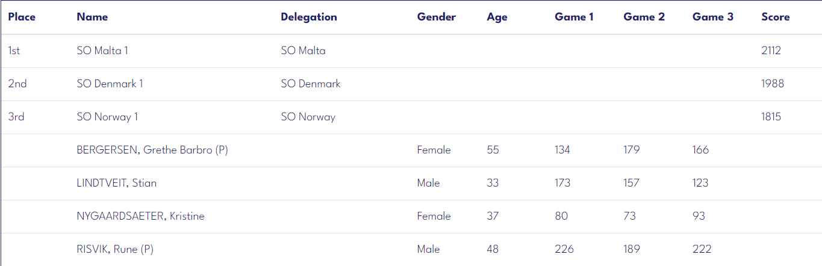Image resolution: width=822 pixels, height=266 pixels.
Task: Click the Game 3 column header
Action: click(713, 17)
